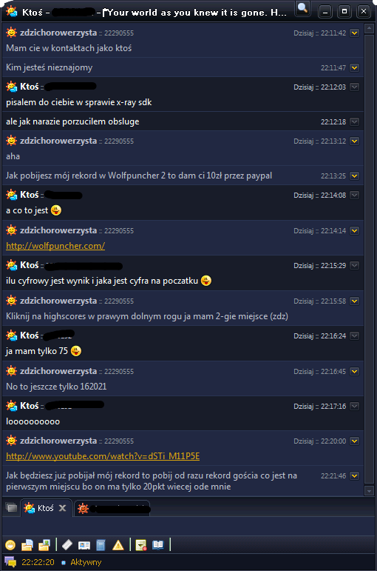This screenshot has width=377, height=571.
Task: Close the Ktoś tab with X
Action: 63,508
